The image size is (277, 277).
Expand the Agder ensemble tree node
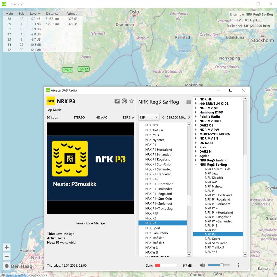click(196, 156)
